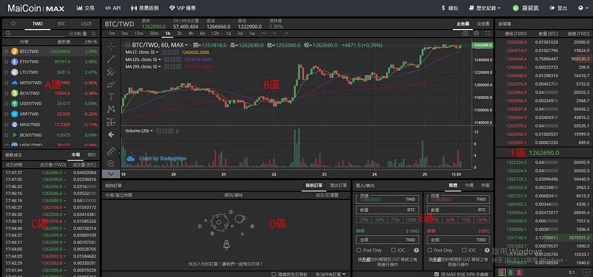593x277 pixels.
Task: Select the brush drawing tool
Action: point(111,84)
